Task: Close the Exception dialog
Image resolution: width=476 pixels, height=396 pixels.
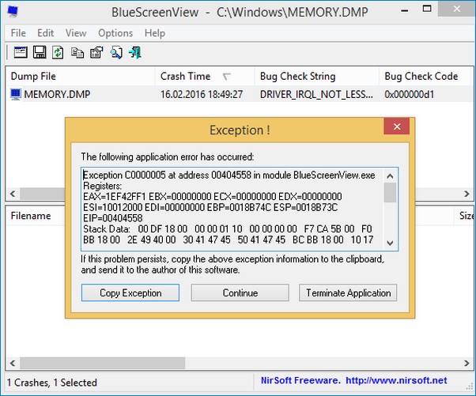Action: [396, 126]
